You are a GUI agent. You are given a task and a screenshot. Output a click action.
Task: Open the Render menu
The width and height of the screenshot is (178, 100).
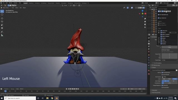click(x=11, y=3)
